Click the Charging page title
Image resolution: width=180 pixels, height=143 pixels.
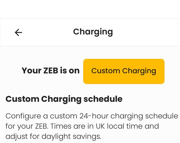click(93, 32)
